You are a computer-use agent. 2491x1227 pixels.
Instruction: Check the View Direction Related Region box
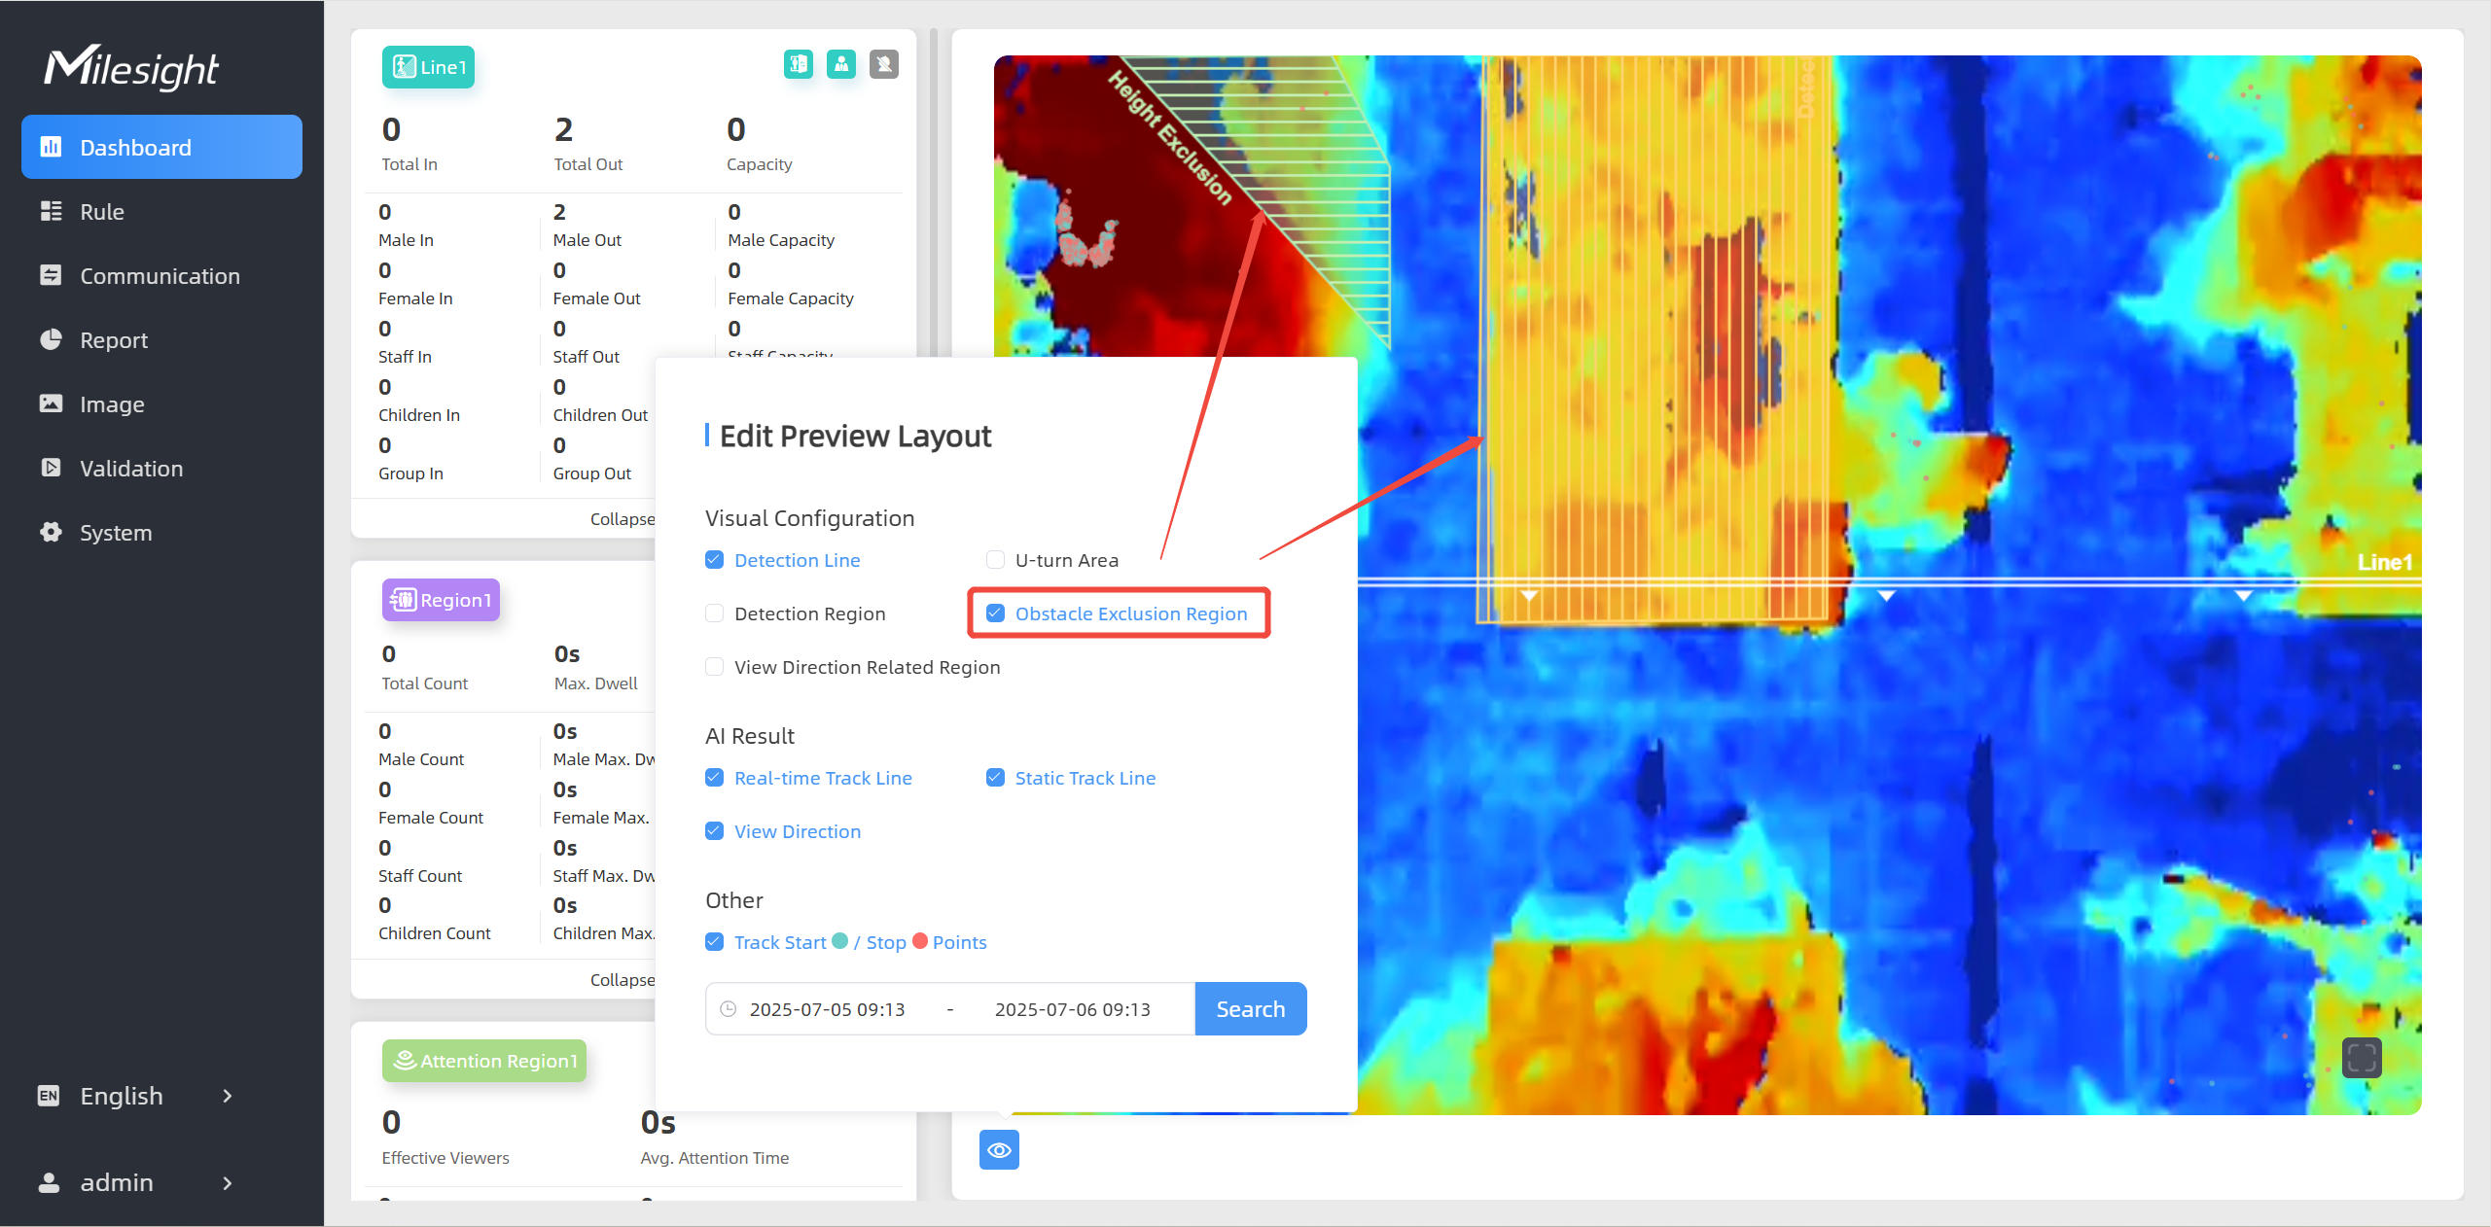715,667
